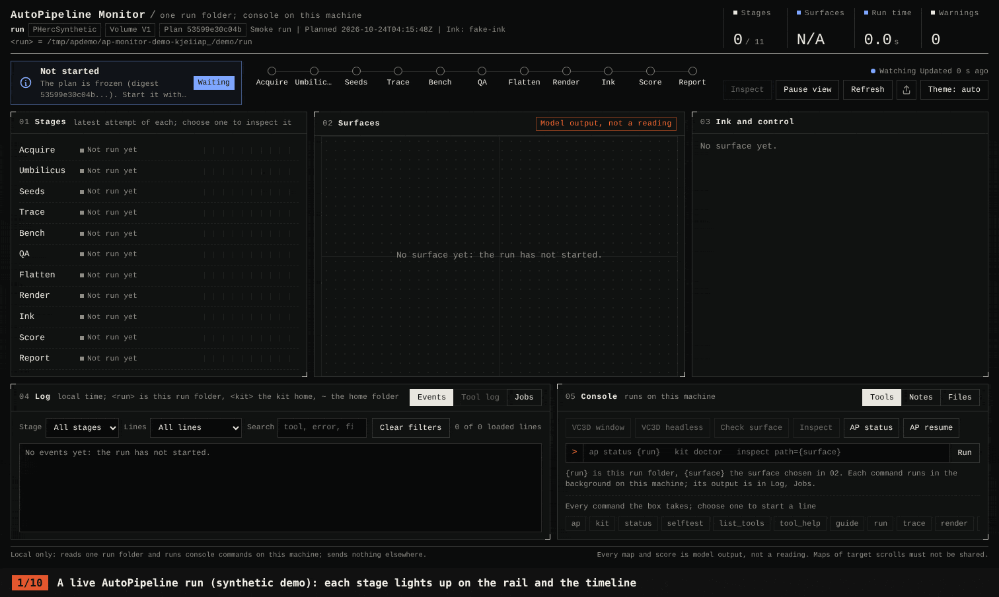Select the Seeds node on the stage rail

pyautogui.click(x=356, y=71)
